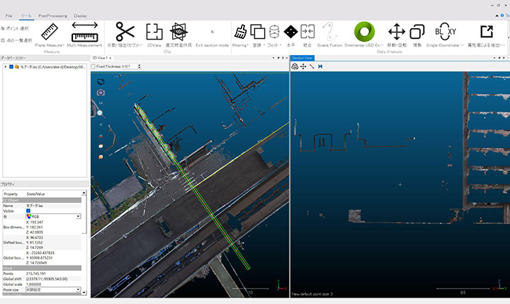Switch to the ツール ribbon tab
Viewport: 510px width, 304px height.
(x=26, y=16)
